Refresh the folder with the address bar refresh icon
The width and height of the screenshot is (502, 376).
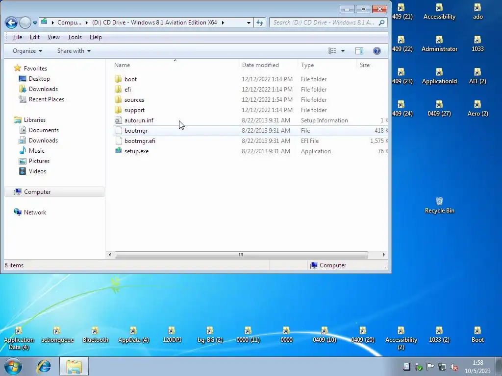pos(260,23)
